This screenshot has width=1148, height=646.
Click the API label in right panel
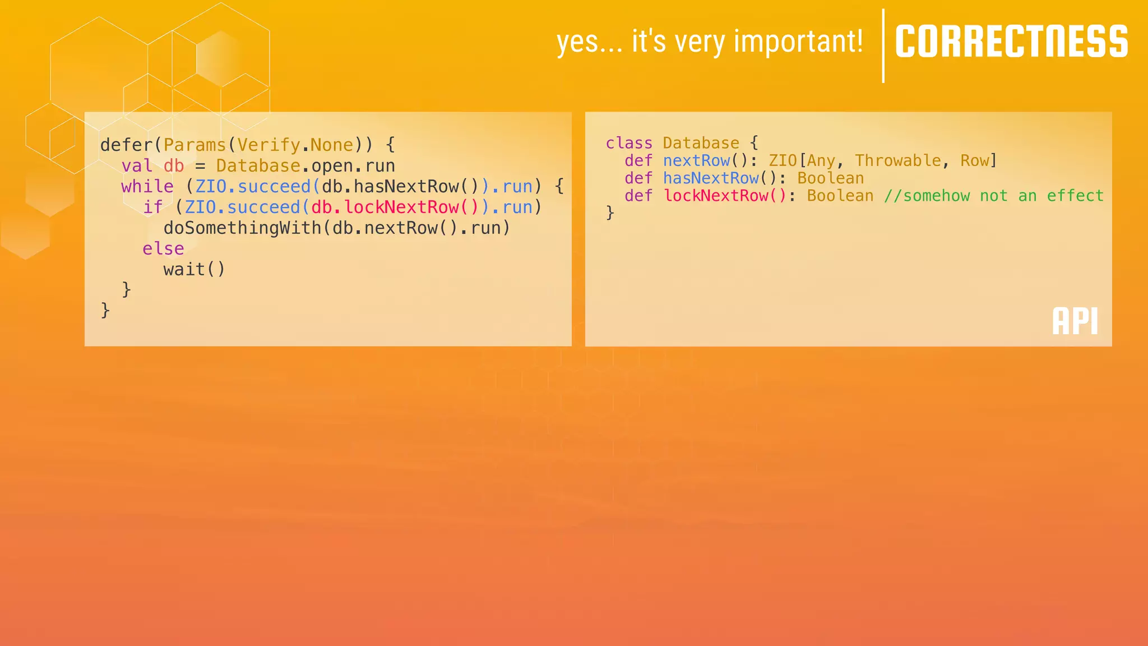coord(1075,321)
